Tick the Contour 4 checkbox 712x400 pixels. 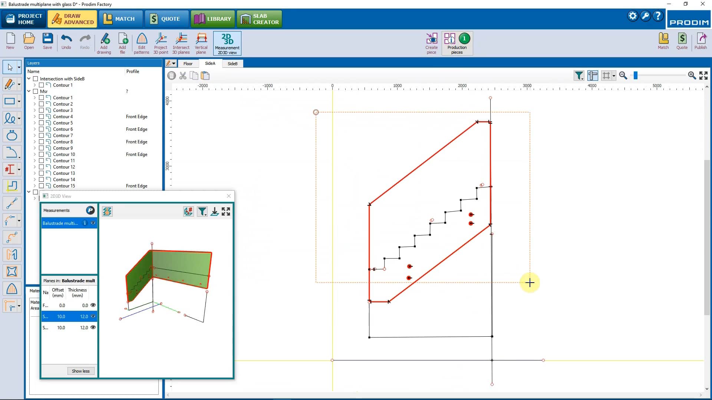tap(42, 117)
